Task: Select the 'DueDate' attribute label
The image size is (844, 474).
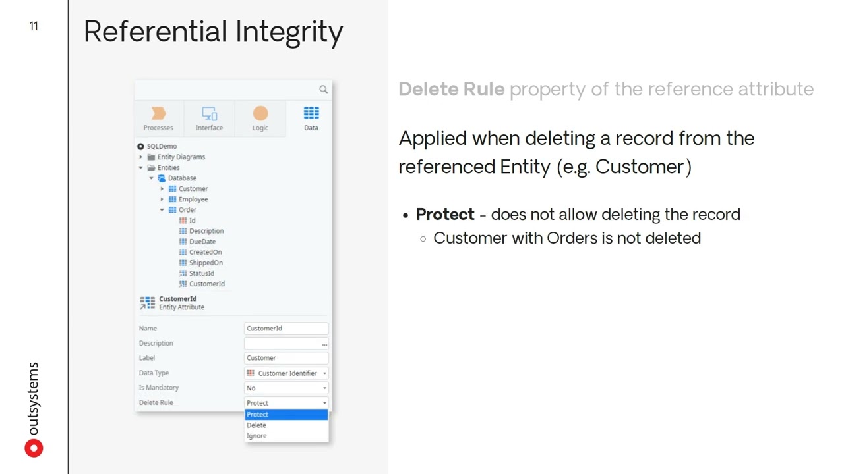Action: click(x=202, y=241)
